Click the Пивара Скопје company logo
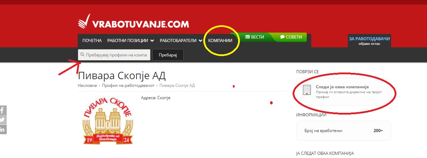 click(x=107, y=121)
